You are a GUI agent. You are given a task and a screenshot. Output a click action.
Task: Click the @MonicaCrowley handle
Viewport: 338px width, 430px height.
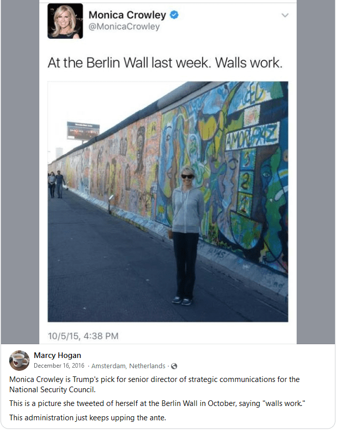[124, 27]
